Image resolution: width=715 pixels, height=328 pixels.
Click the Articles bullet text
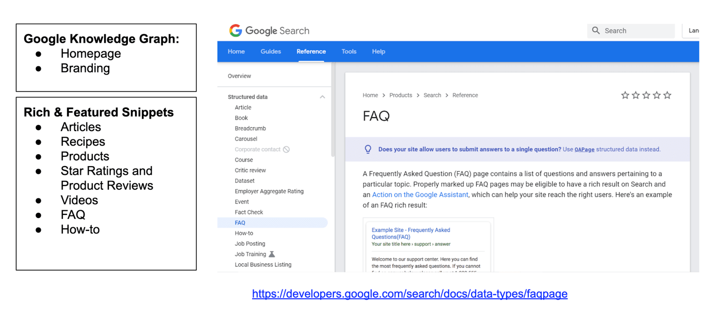coord(81,127)
